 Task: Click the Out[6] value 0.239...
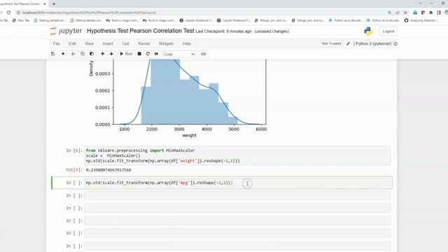pyautogui.click(x=108, y=170)
